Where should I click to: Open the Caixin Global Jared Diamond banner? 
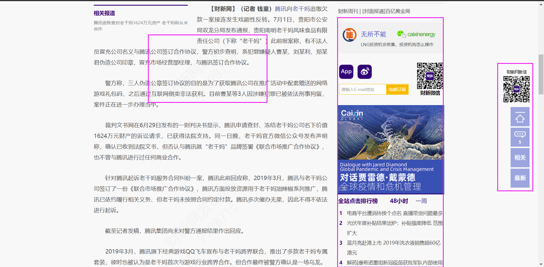tap(391, 149)
